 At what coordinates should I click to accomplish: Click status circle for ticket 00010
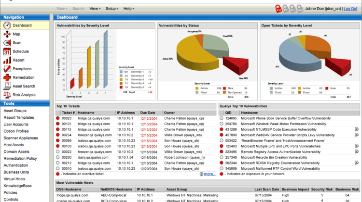[x=58, y=168]
